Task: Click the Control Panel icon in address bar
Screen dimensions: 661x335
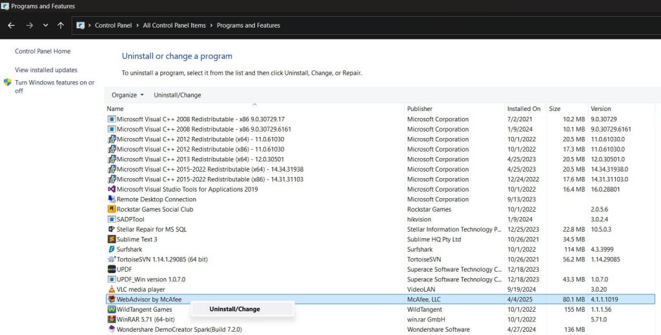Action: point(80,25)
